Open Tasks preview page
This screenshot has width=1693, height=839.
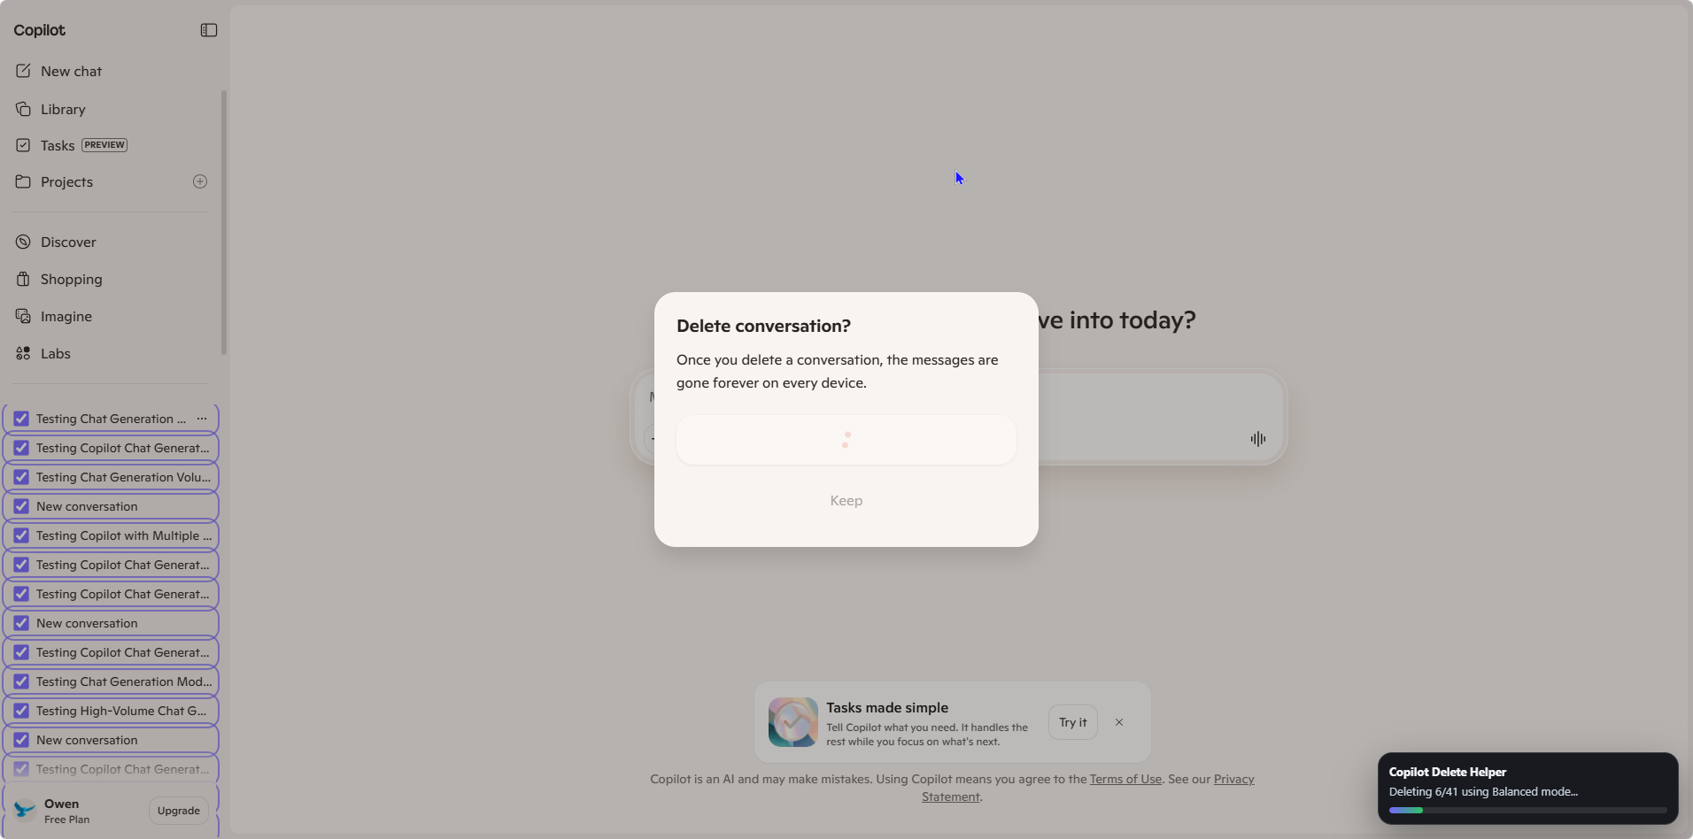tap(71, 145)
